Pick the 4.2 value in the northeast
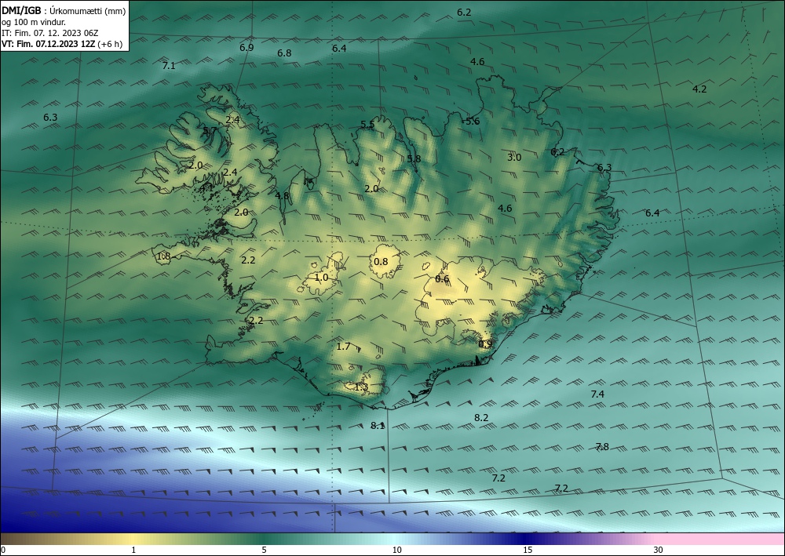This screenshot has height=556, width=785. pos(699,89)
